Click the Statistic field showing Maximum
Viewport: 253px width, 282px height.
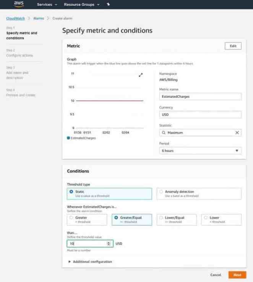point(200,133)
